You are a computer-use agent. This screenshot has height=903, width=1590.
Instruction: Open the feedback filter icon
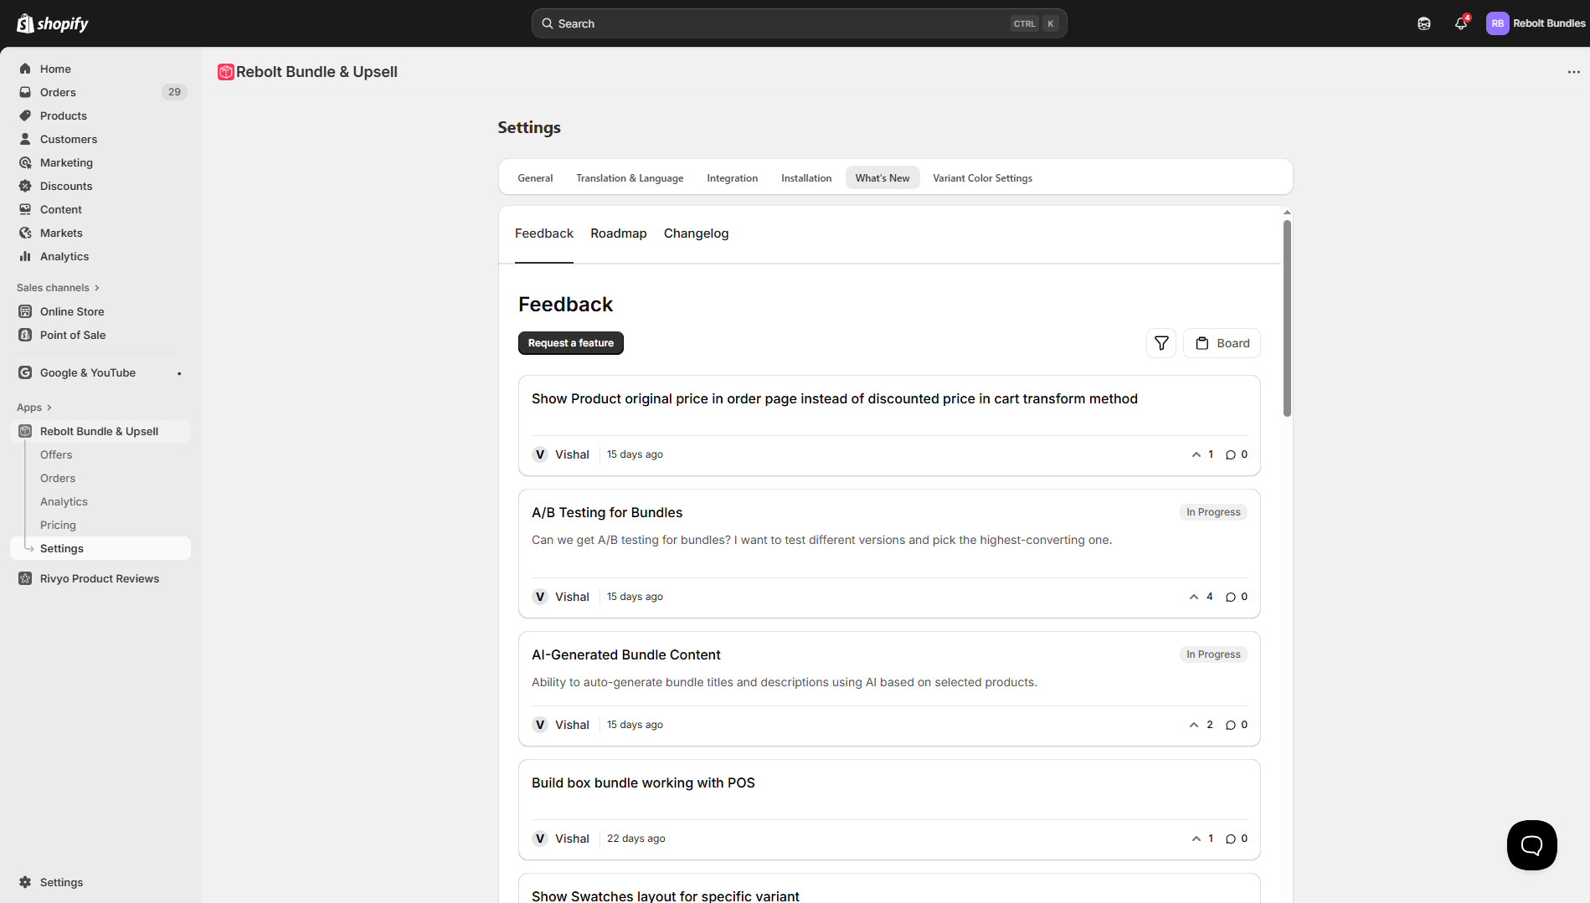[1160, 343]
